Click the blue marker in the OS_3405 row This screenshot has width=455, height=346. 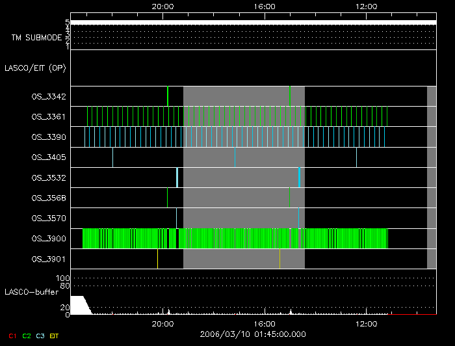[x=356, y=157]
